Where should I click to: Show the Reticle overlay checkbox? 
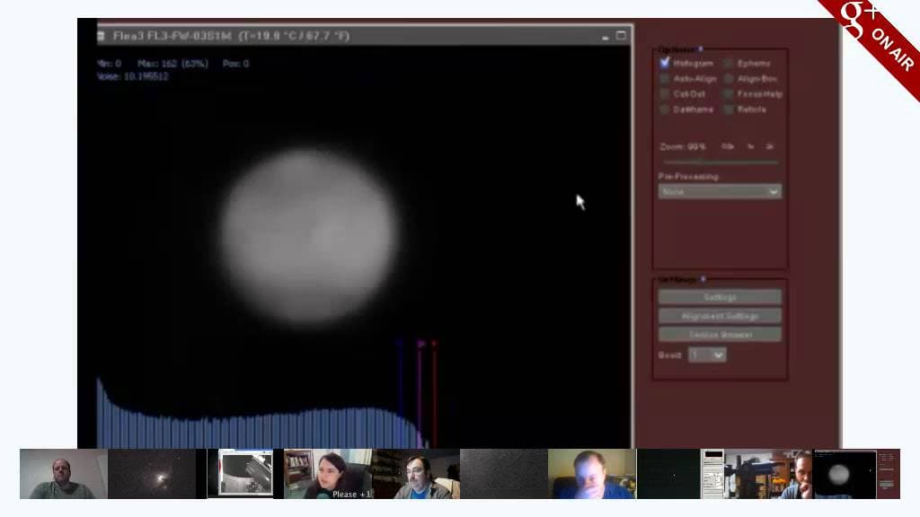(x=728, y=109)
